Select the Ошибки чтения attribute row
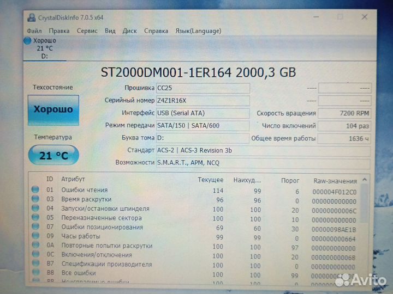This screenshot has height=294, width=393. [x=195, y=191]
